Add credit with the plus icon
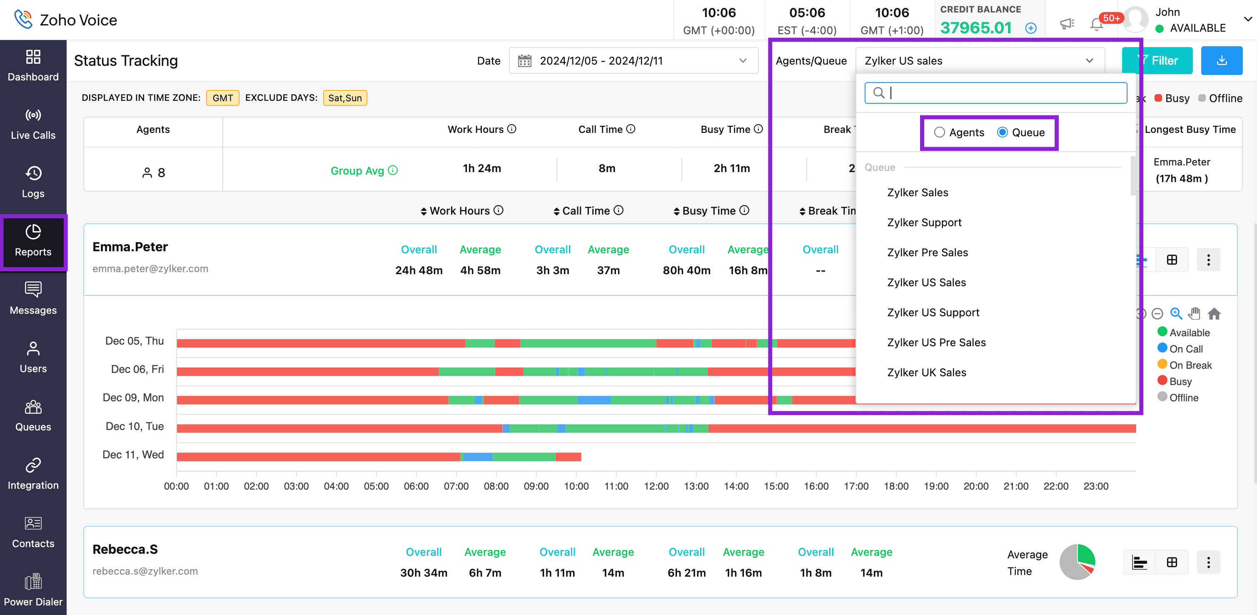 tap(1030, 28)
